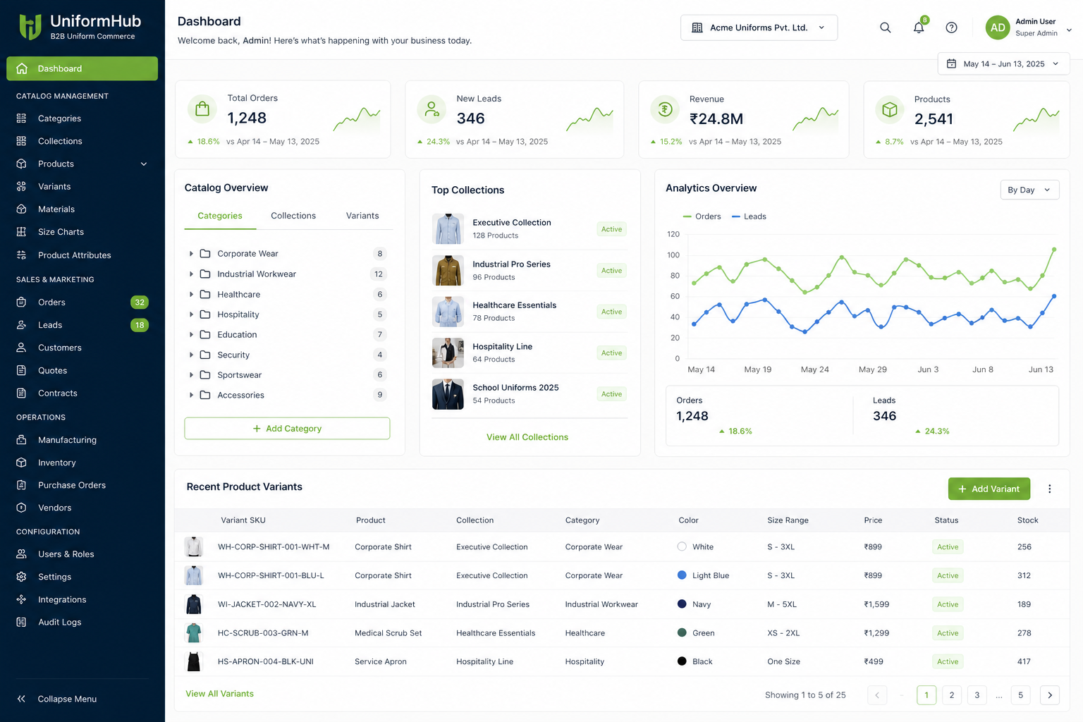Viewport: 1083px width, 722px height.
Task: Click the Light Blue color swatch
Action: coord(682,575)
